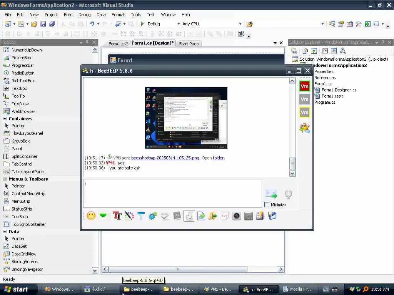The image size is (394, 295).
Task: Open the Any CPU platform dropdown
Action: (x=240, y=24)
